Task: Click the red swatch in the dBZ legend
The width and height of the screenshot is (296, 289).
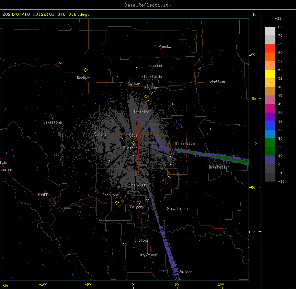Action: tap(270, 48)
